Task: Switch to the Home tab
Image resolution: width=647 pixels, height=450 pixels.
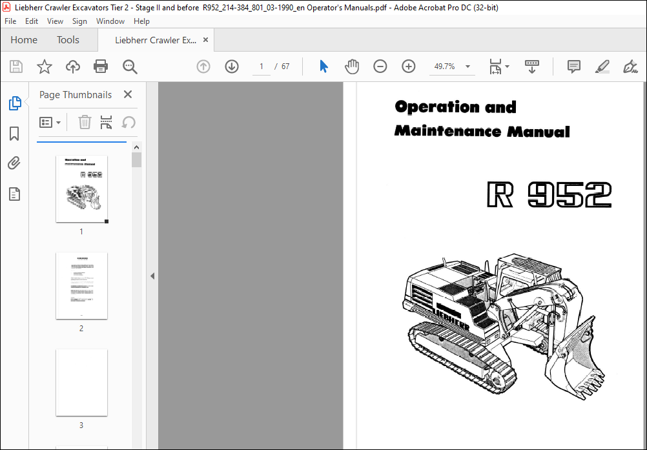Action: (24, 39)
